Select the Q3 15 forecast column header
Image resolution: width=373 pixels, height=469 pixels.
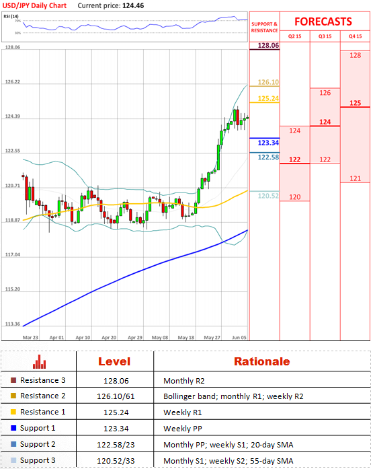[x=325, y=36]
